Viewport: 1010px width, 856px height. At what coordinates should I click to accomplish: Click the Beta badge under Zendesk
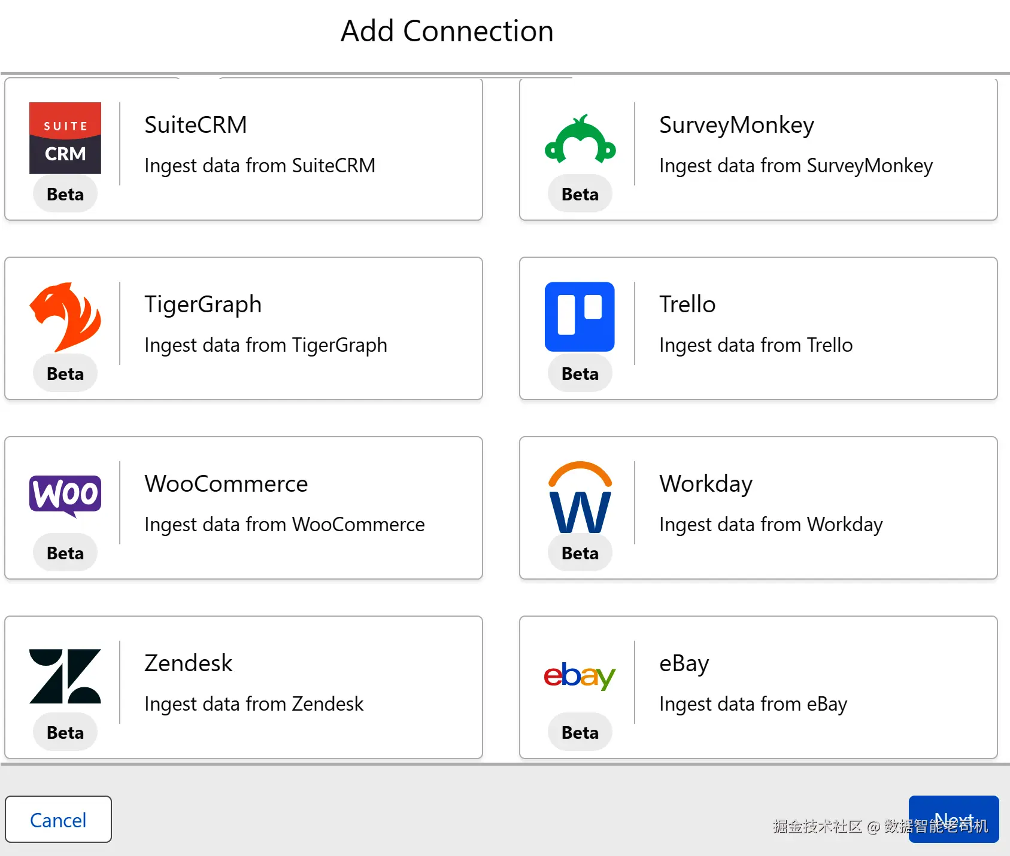point(65,732)
